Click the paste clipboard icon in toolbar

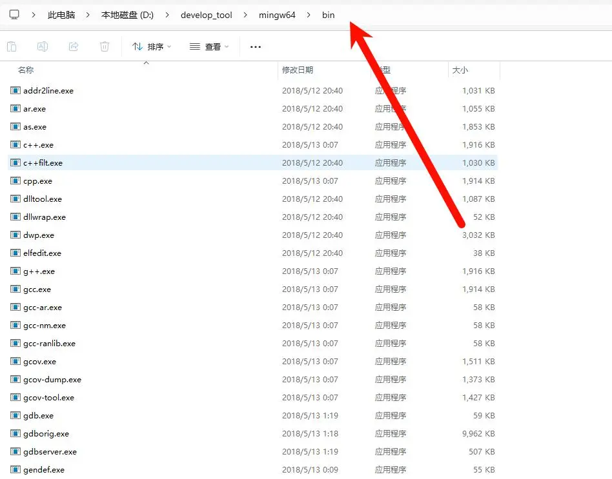pyautogui.click(x=12, y=47)
